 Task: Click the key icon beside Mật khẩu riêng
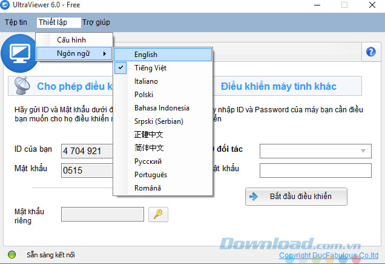point(158,214)
